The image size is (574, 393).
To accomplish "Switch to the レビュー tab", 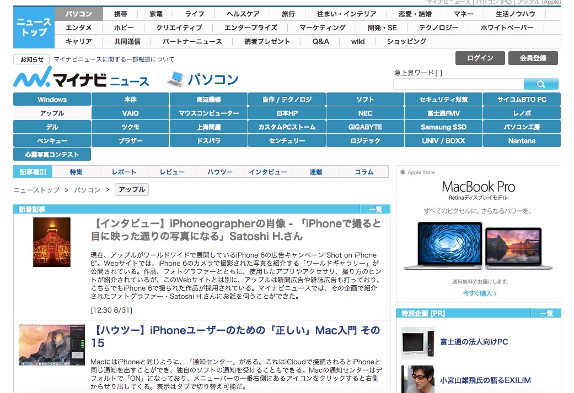I will click(x=172, y=172).
